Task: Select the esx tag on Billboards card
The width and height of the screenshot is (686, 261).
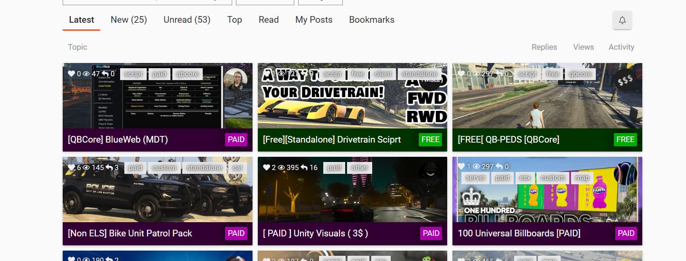Action: click(x=526, y=178)
